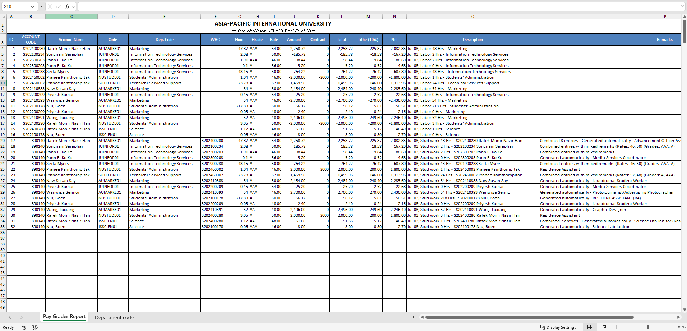Viewport: 687px width, 331px height.
Task: Open Page Break Preview view
Action: point(618,327)
